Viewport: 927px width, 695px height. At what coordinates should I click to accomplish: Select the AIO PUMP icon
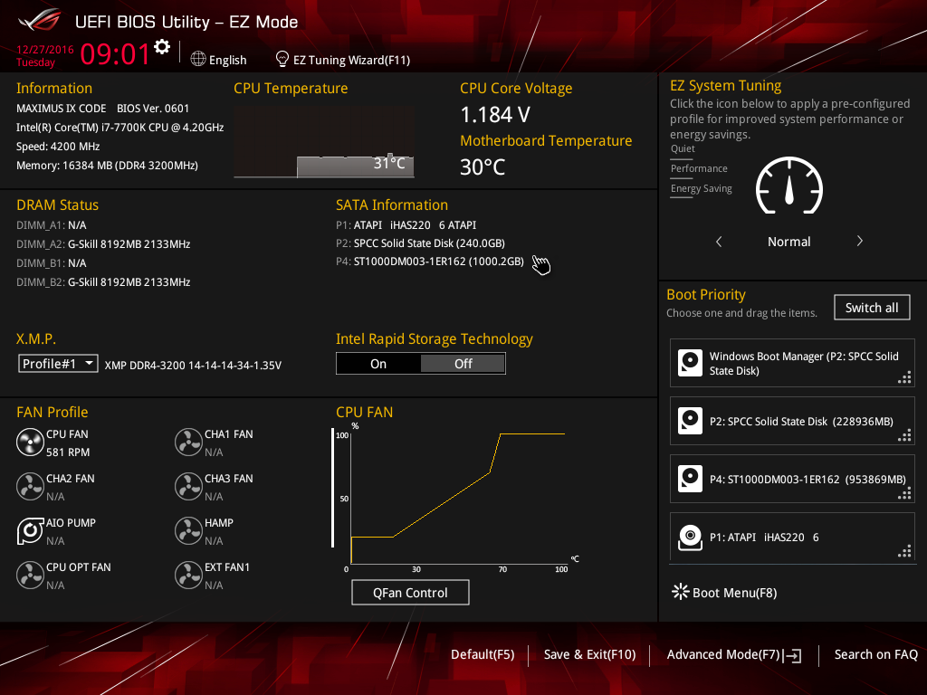pyautogui.click(x=30, y=531)
